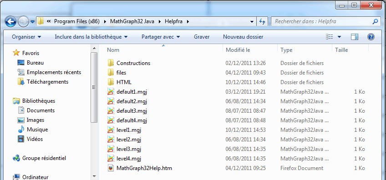Click the default1.mgj file icon
The height and width of the screenshot is (180, 386).
pos(111,92)
